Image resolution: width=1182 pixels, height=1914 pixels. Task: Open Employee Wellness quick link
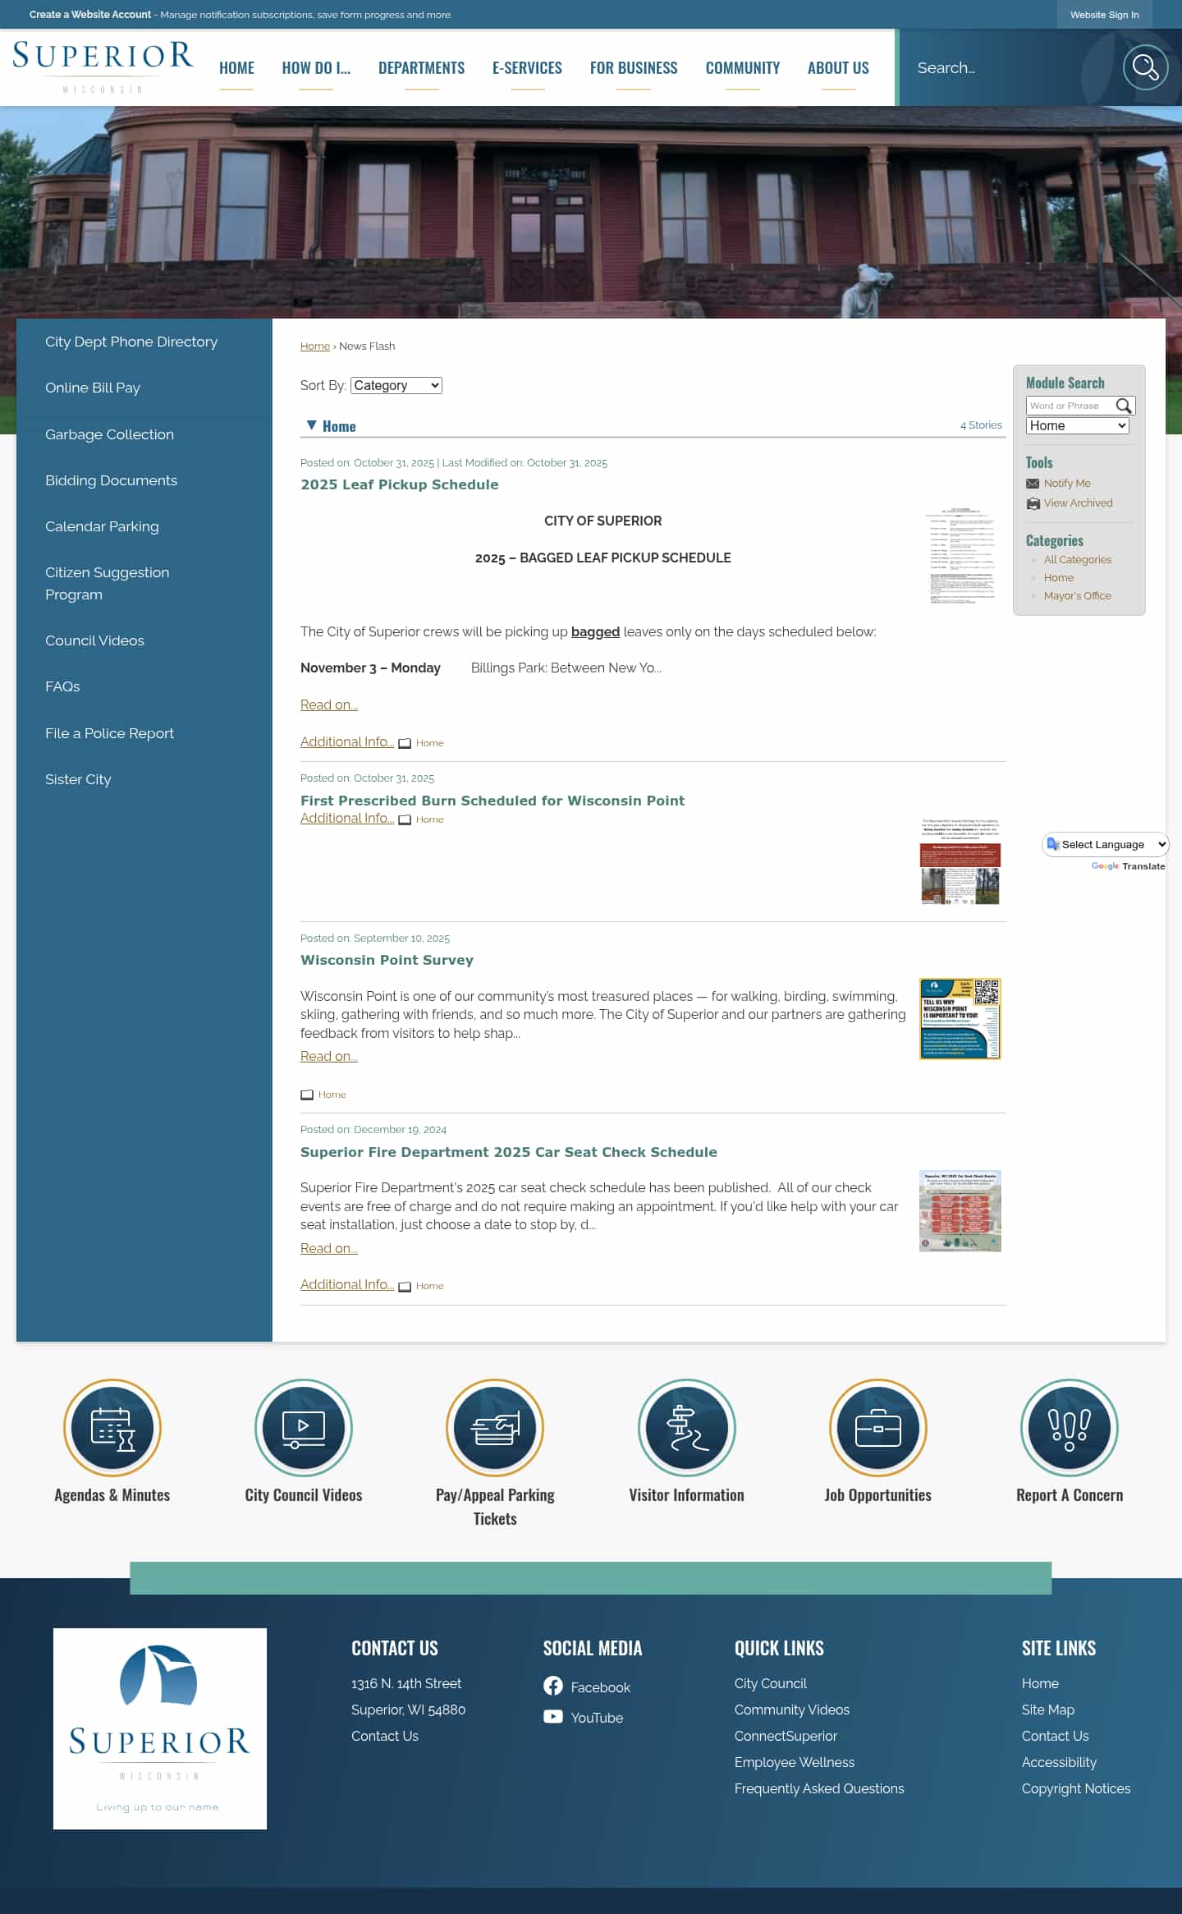coord(795,1762)
